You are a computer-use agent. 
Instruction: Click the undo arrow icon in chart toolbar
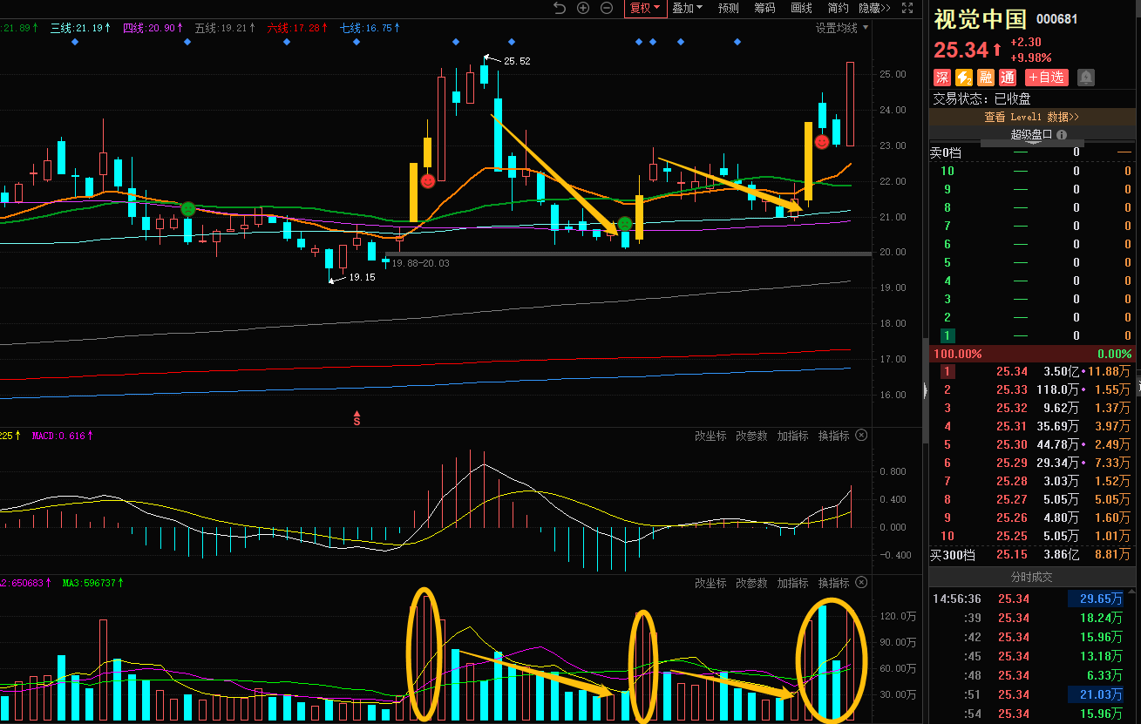tap(560, 8)
